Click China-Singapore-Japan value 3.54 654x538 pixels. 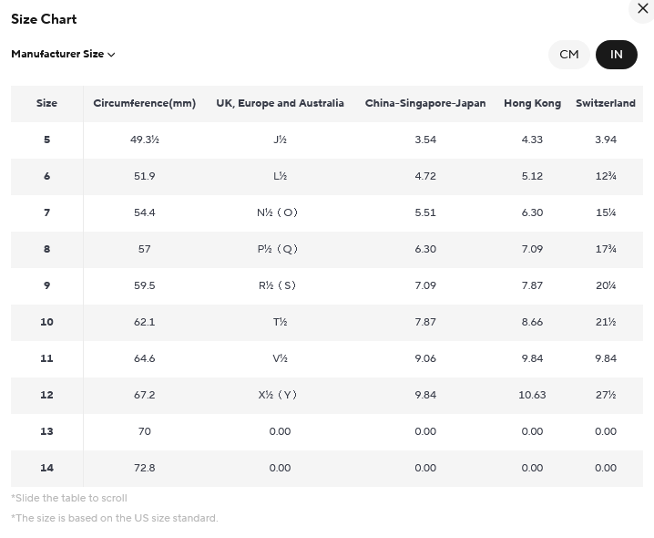click(x=425, y=140)
